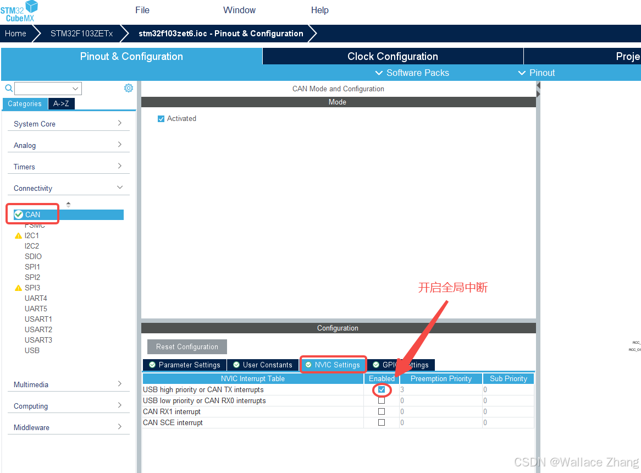Viewport: 641px width, 473px height.
Task: Switch to the A->Z tab
Action: point(61,104)
